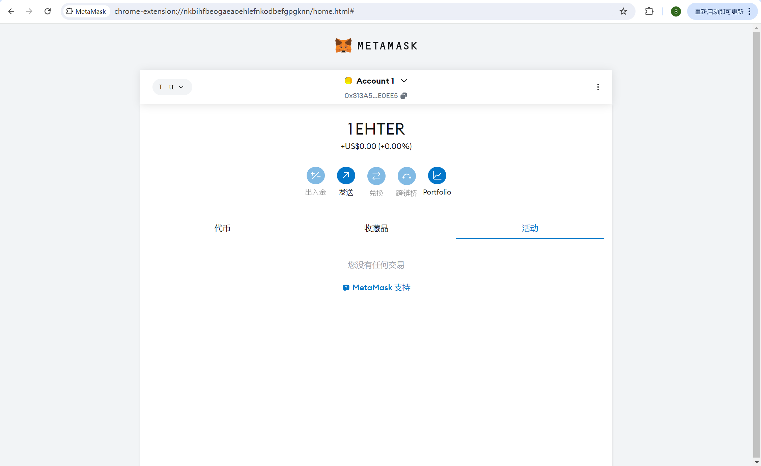
Task: Expand the Account 1 selector chevron
Action: pyautogui.click(x=404, y=81)
